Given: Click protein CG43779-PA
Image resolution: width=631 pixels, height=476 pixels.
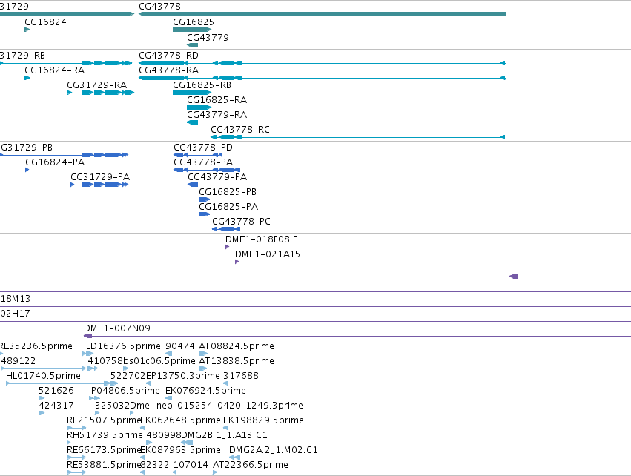Looking at the screenshot, I should tap(193, 185).
